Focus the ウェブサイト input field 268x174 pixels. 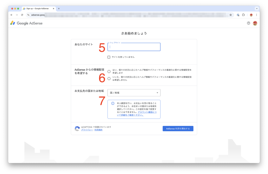point(134,47)
